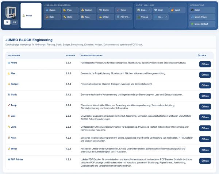219x174 pixels.
Task: Open the Music Widget with the green icon
Action: click(202, 24)
